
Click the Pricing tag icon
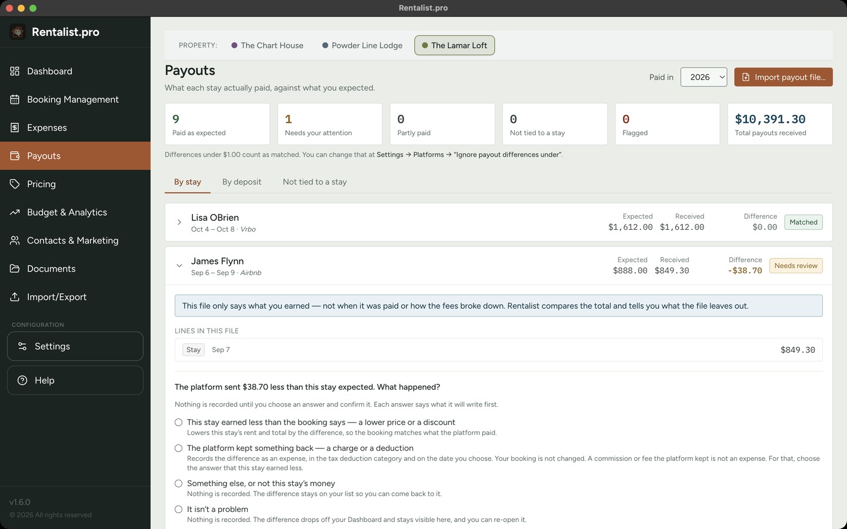click(x=15, y=184)
